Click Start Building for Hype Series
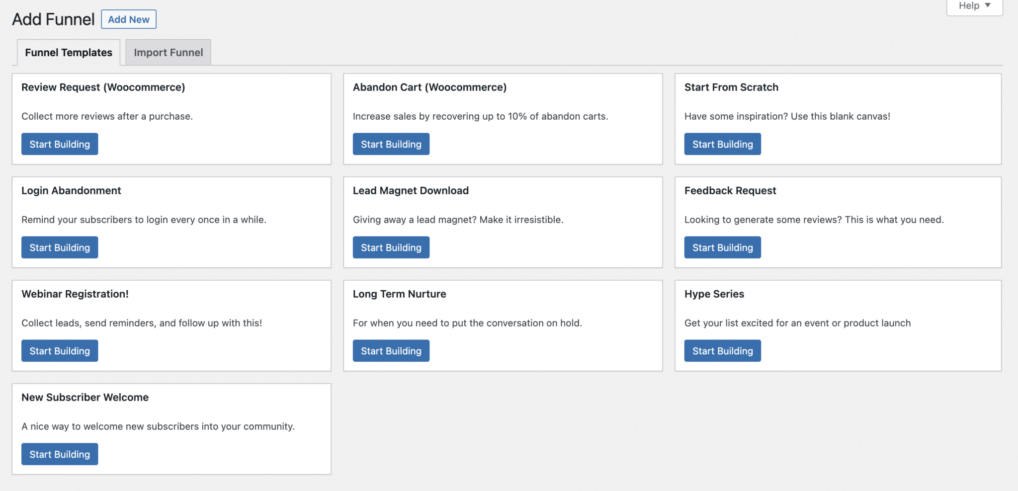The width and height of the screenshot is (1018, 491). [722, 350]
